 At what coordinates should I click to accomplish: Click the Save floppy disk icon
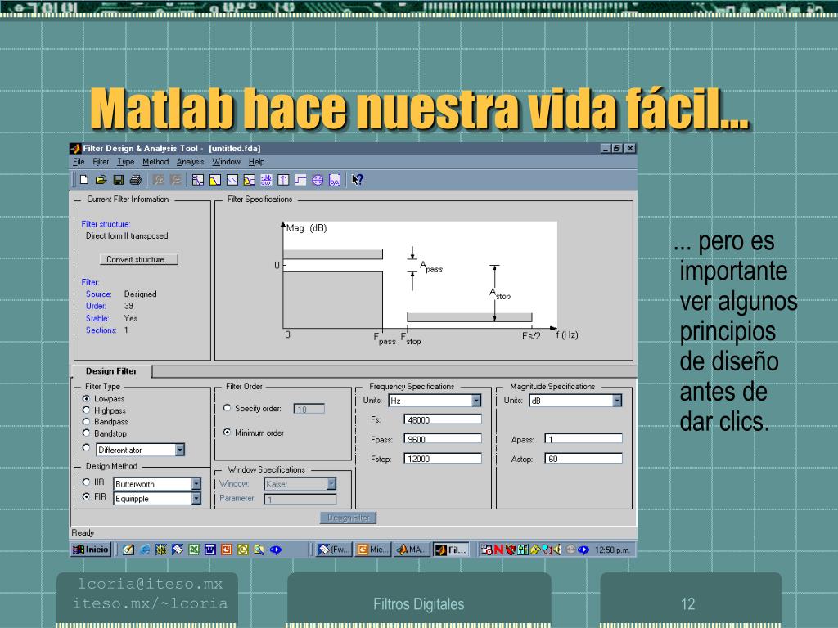tap(118, 180)
